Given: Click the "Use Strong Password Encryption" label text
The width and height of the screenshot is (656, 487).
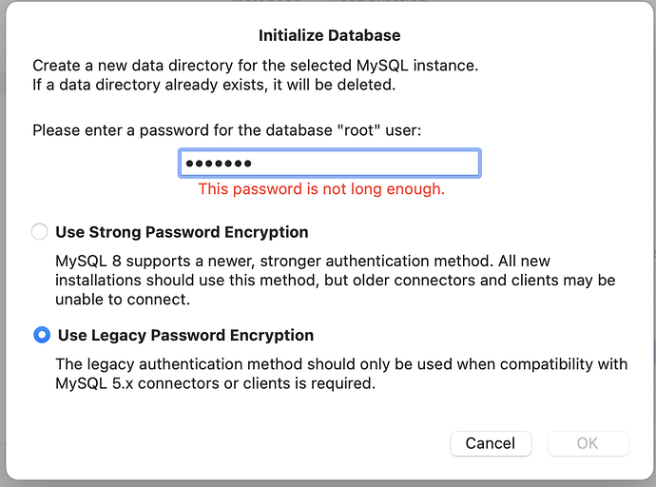Looking at the screenshot, I should click(x=182, y=232).
